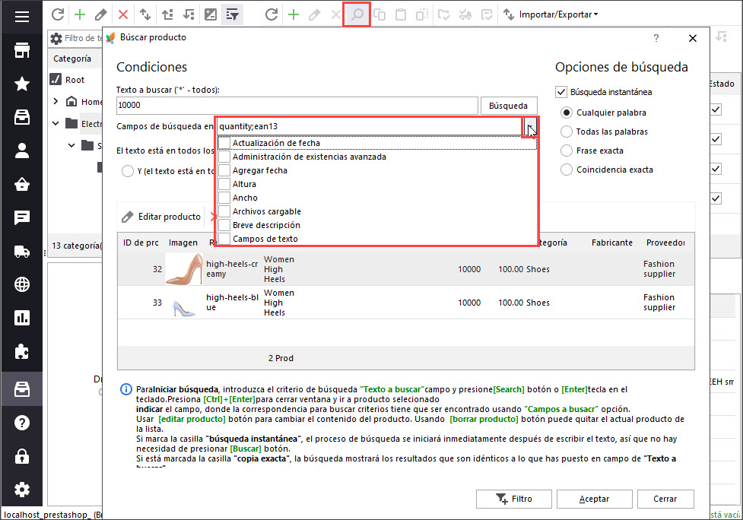The image size is (743, 520).
Task: Click the Filtro button
Action: pos(514,499)
